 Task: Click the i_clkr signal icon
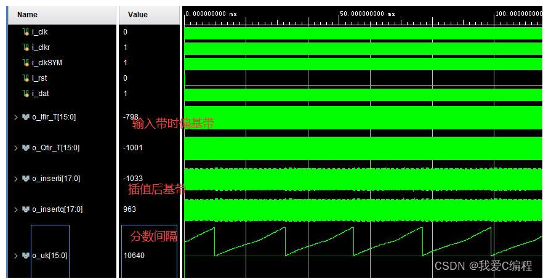click(x=25, y=47)
